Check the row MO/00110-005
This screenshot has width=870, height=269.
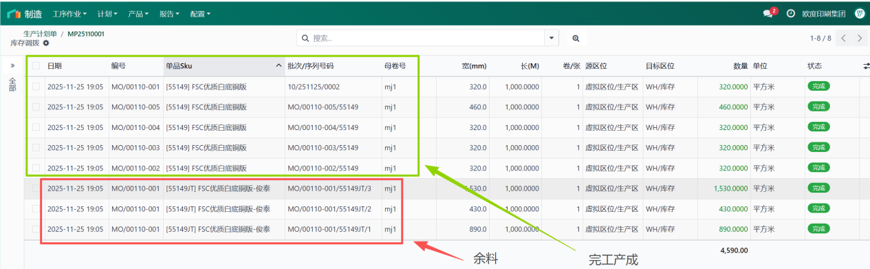[x=36, y=107]
